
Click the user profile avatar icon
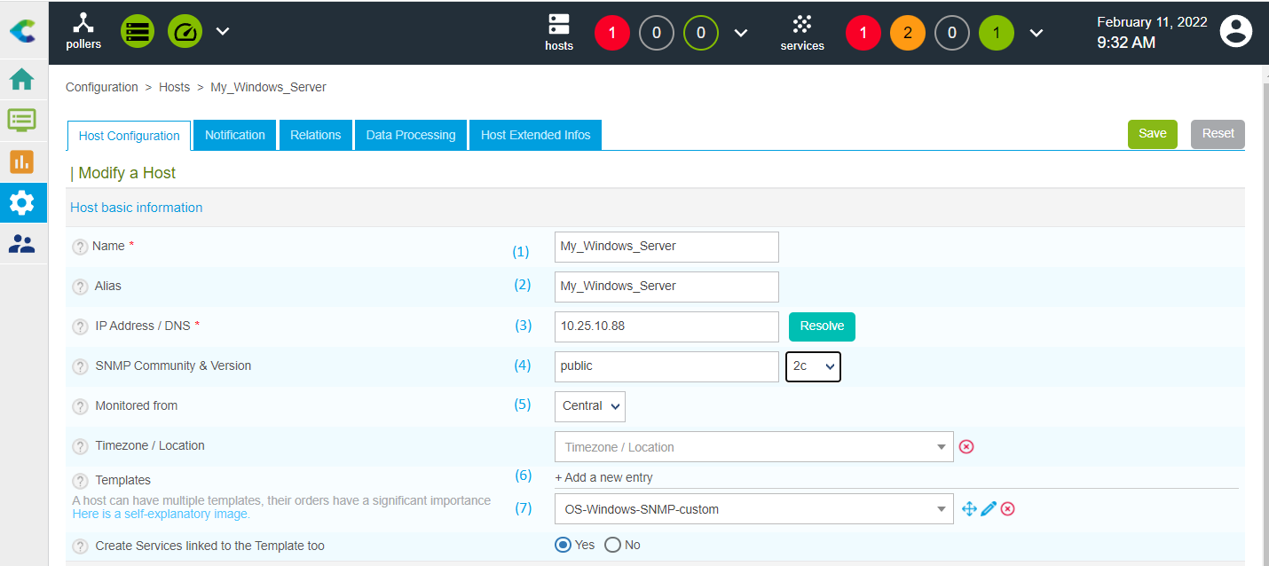coord(1235,32)
